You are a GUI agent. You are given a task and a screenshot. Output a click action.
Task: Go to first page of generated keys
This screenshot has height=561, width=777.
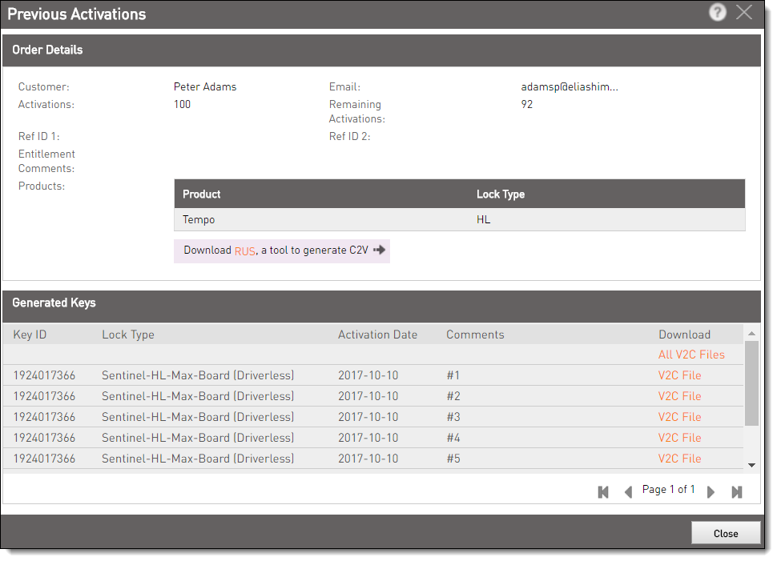[603, 491]
